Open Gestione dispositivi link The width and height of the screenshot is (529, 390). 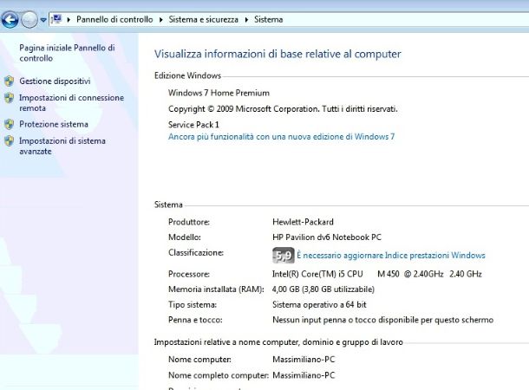(x=55, y=81)
